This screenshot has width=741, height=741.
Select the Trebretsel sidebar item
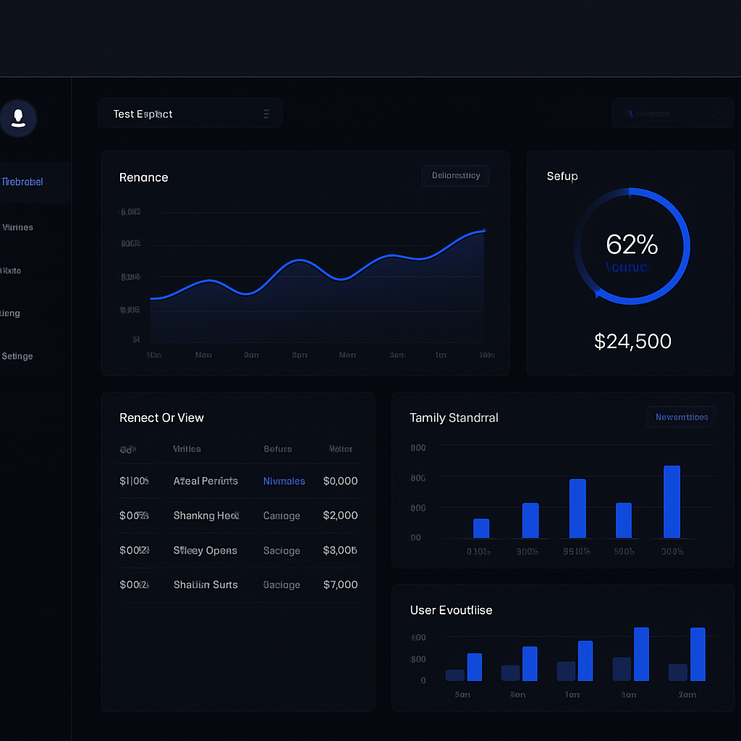[x=22, y=182]
